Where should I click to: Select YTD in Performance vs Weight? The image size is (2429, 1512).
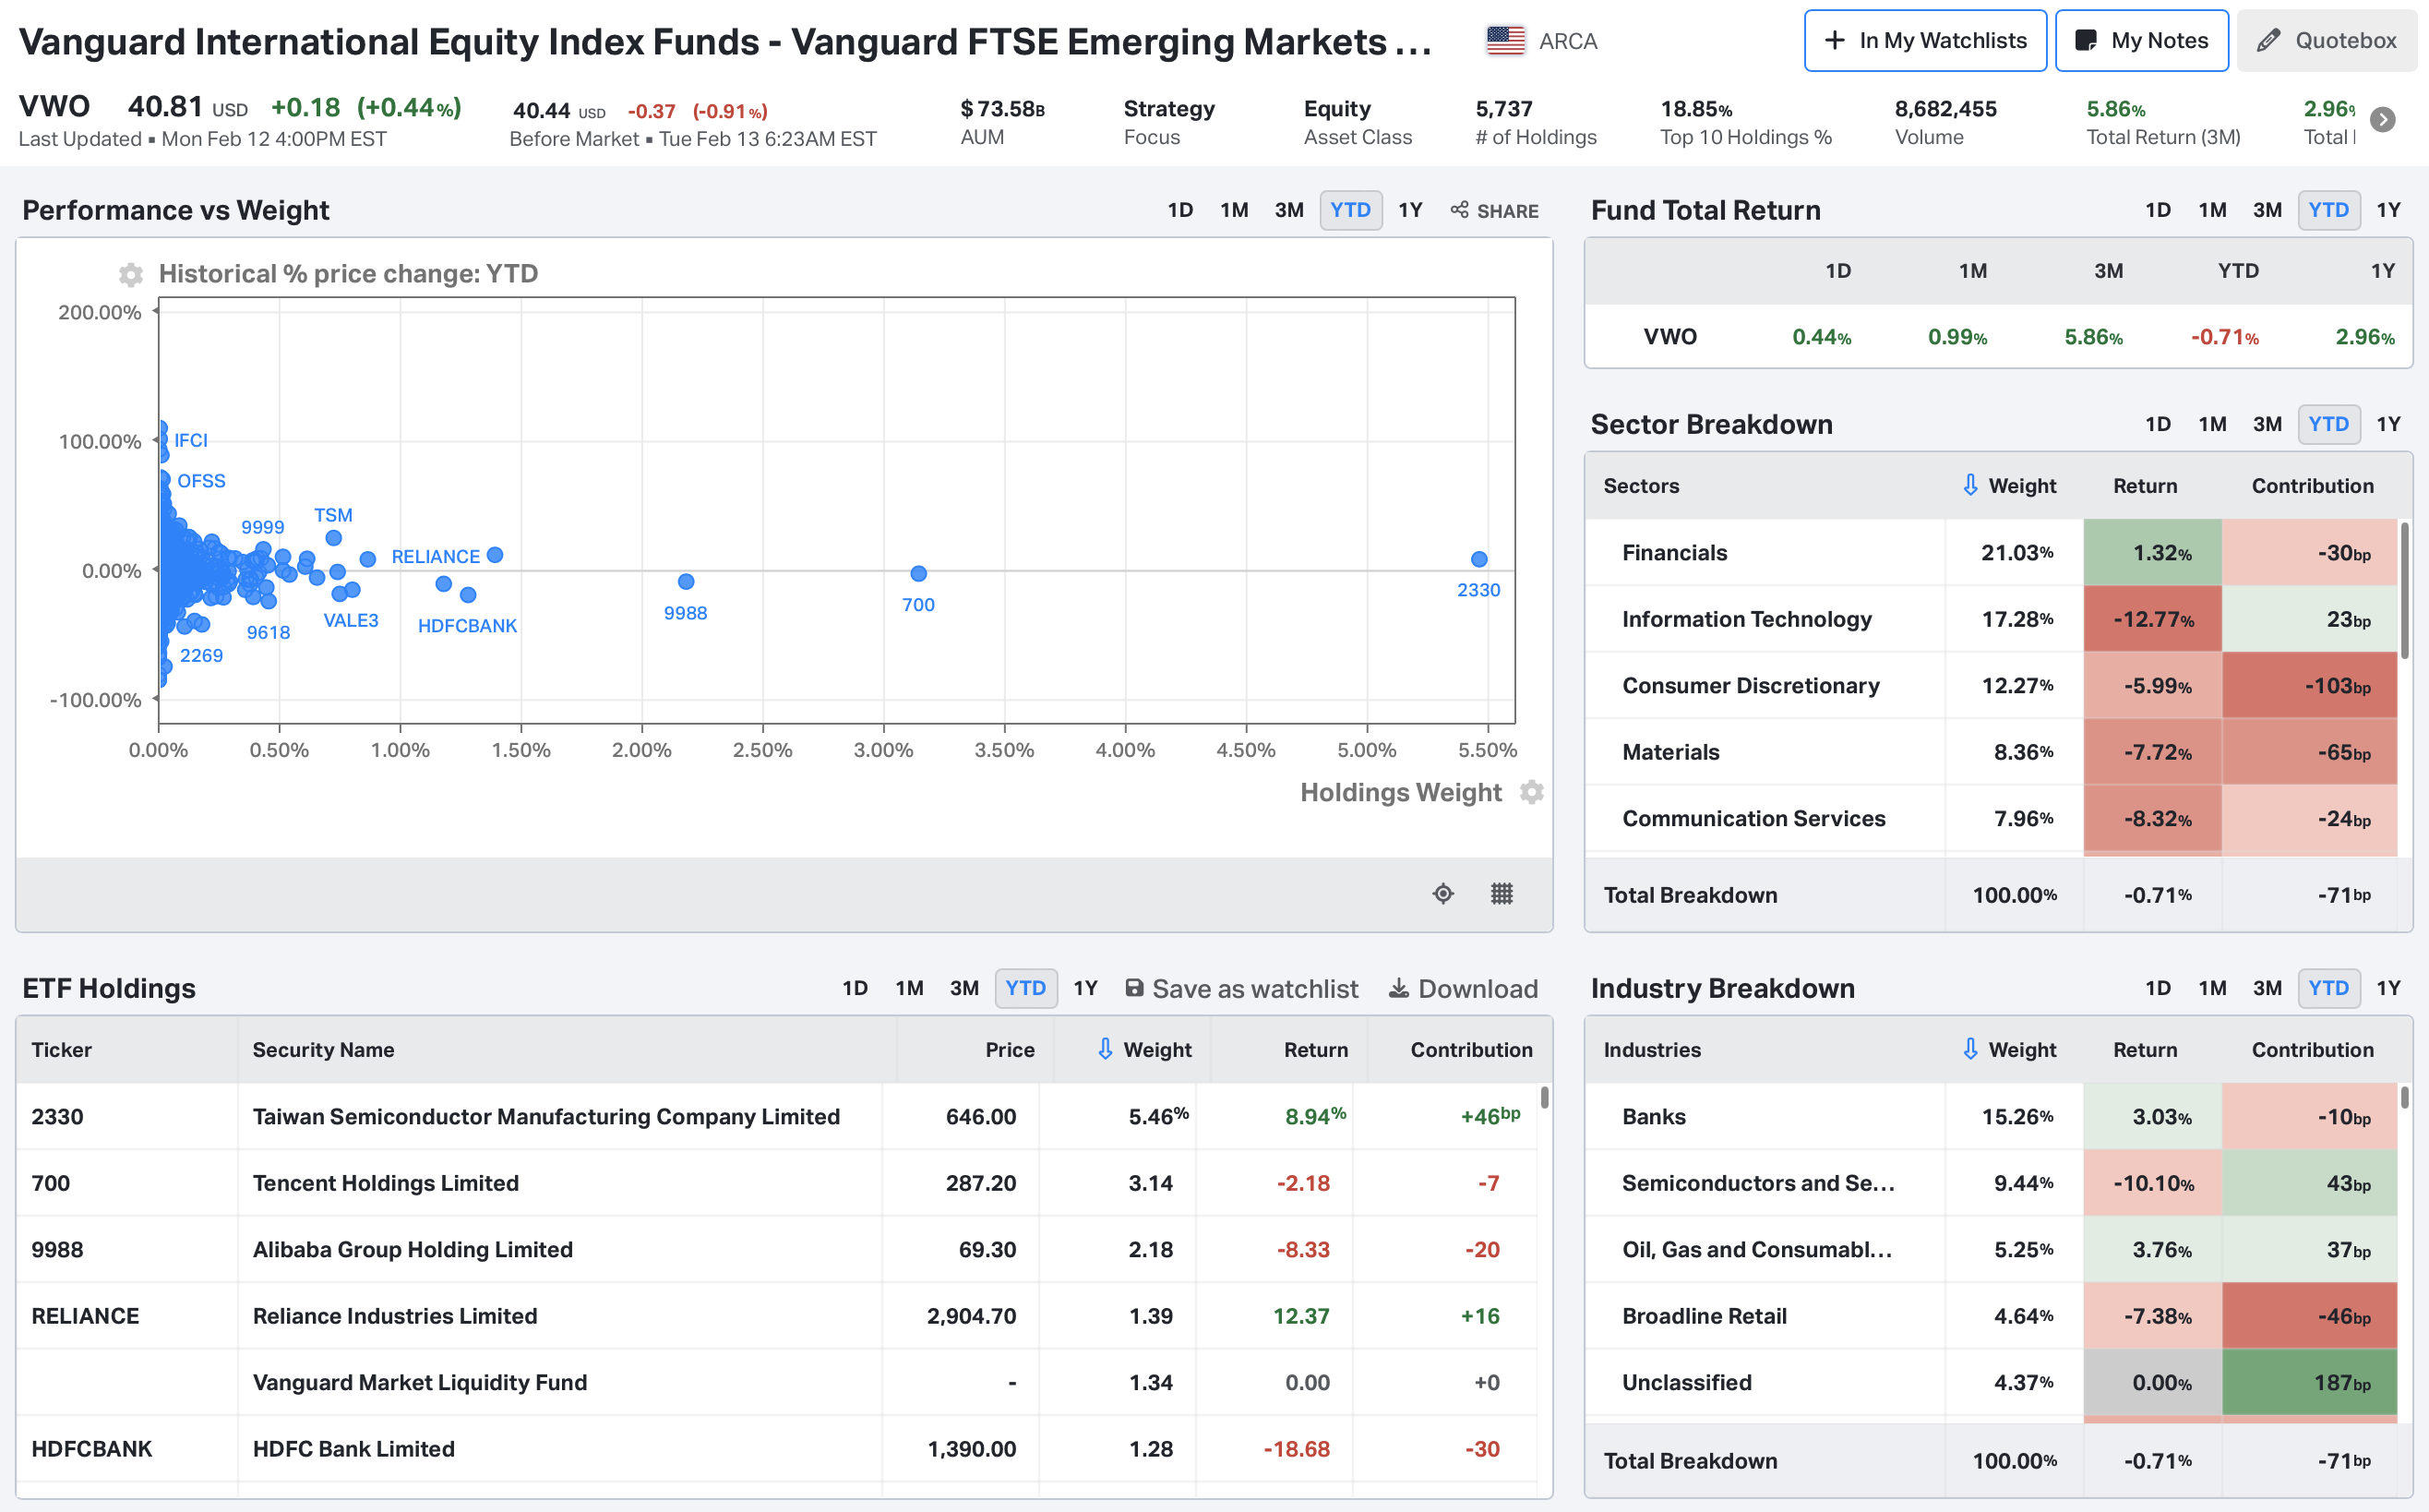[1350, 210]
